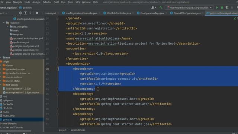Click the stop square icon in toolbar

click(x=232, y=7)
